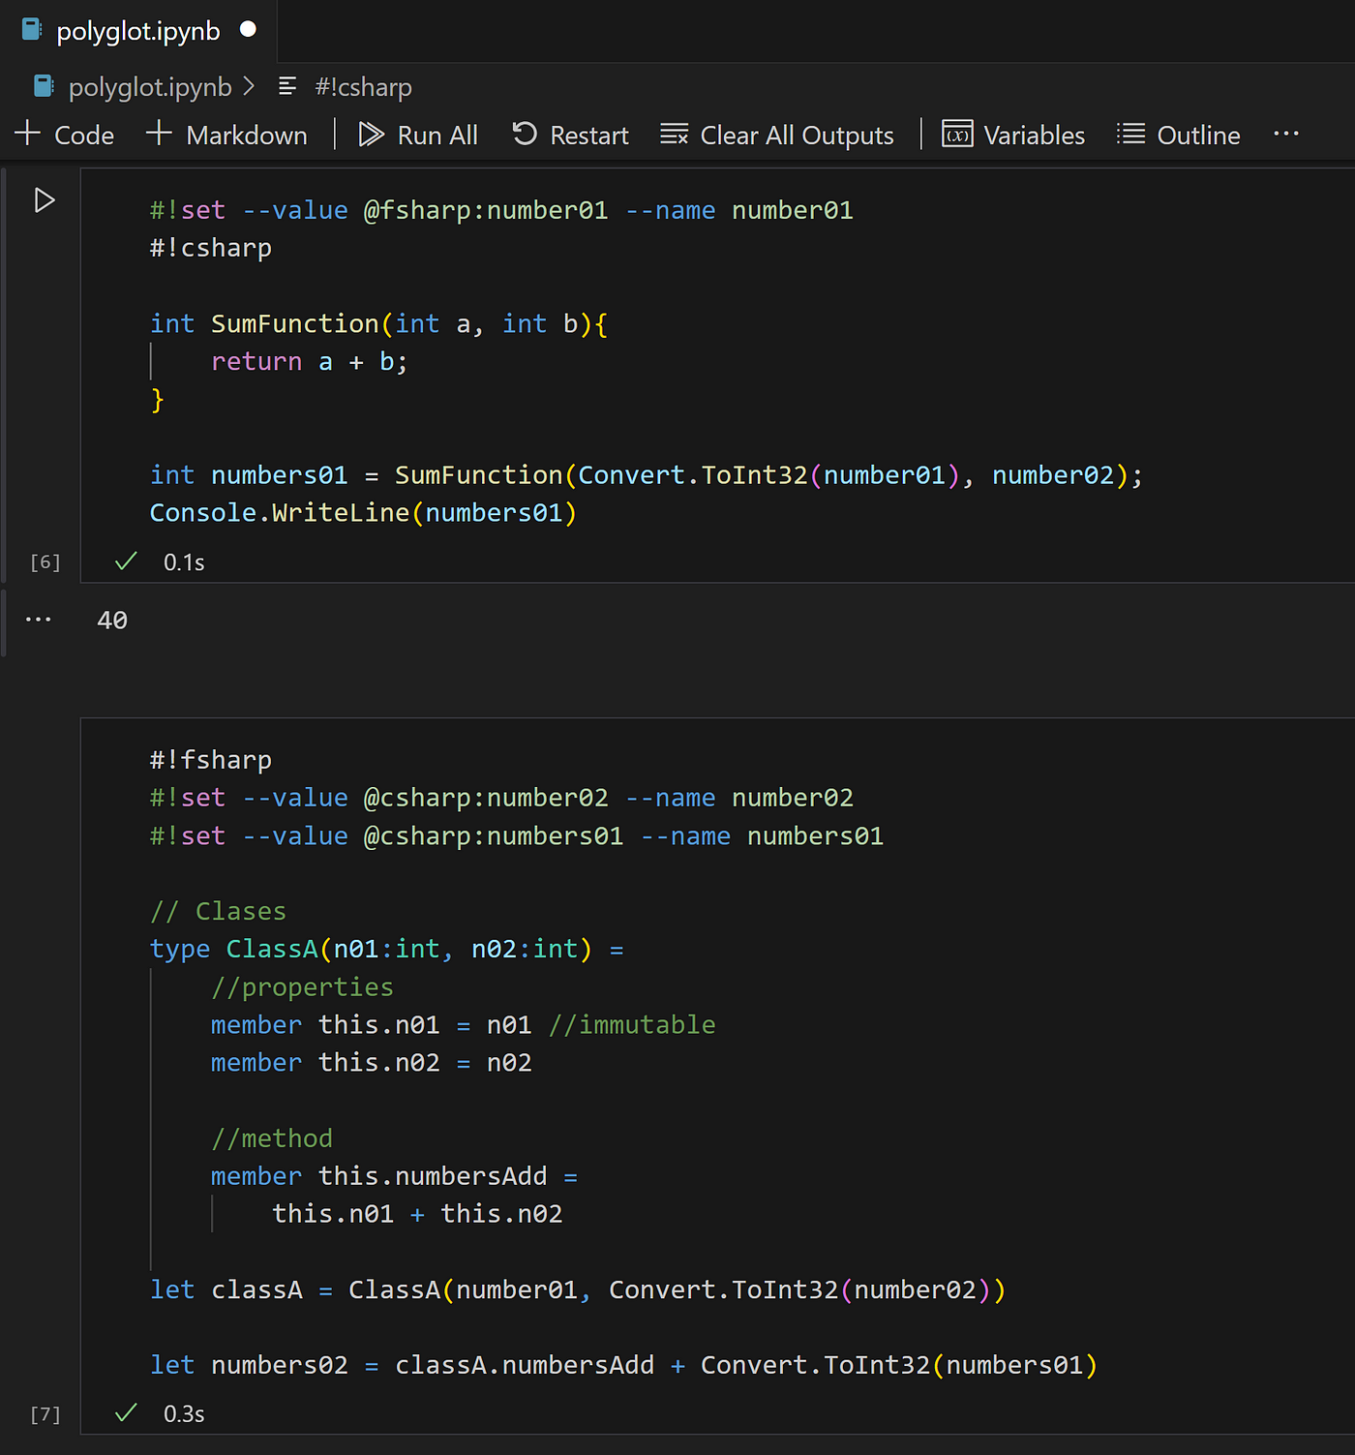
Task: Click Clear All Outputs label
Action: 797,136
